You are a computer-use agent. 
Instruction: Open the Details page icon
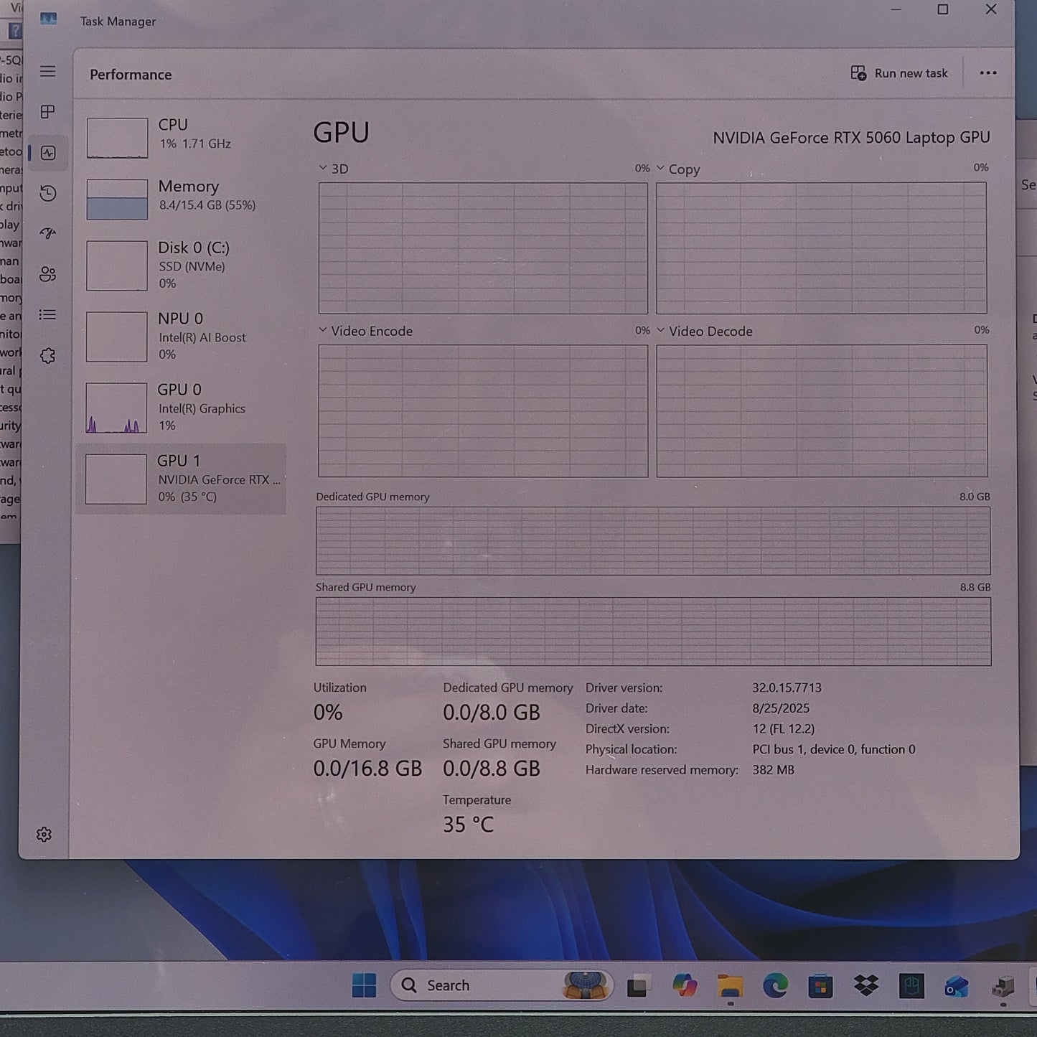click(47, 314)
